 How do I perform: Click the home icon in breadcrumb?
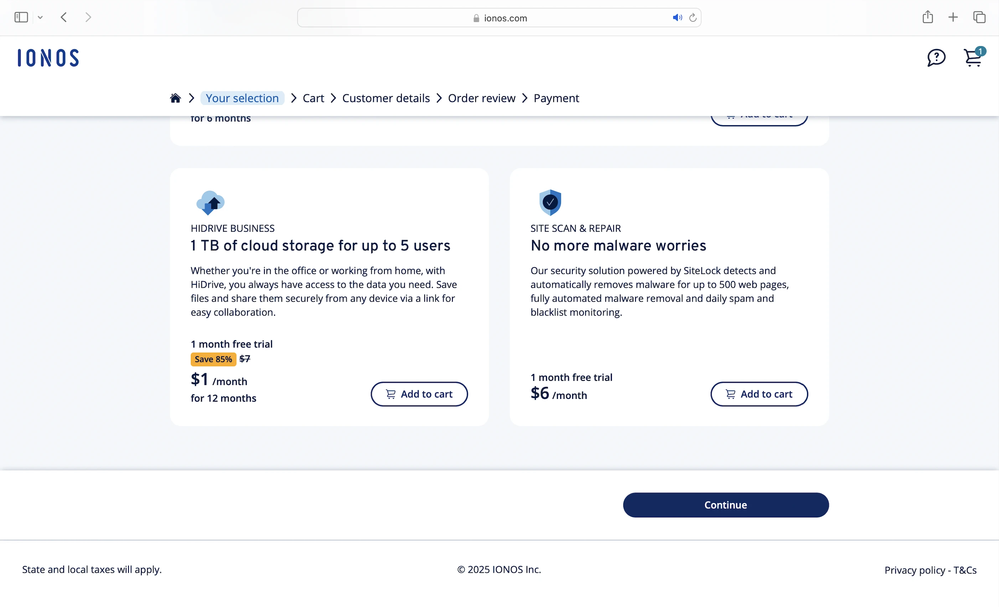[x=175, y=98]
